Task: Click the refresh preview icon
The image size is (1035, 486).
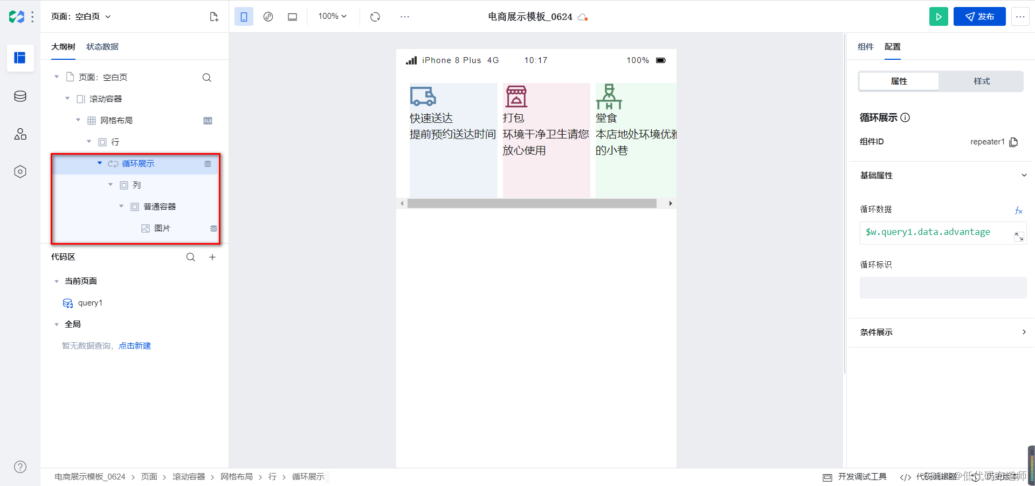Action: click(x=375, y=17)
